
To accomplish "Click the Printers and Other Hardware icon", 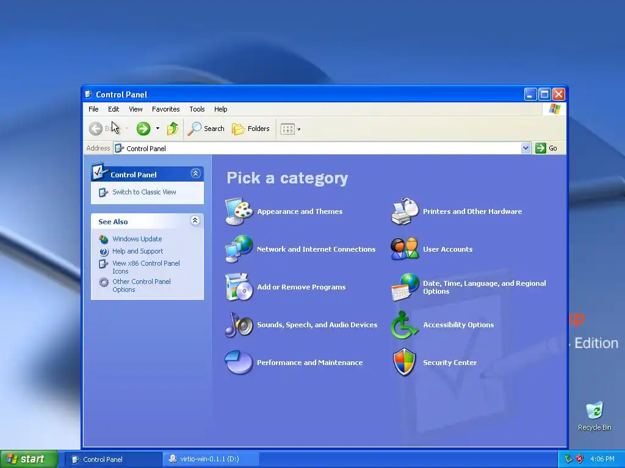I will [x=405, y=211].
